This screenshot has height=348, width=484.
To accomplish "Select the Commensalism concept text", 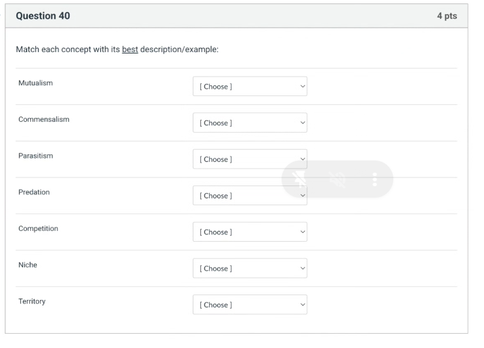I will click(43, 119).
